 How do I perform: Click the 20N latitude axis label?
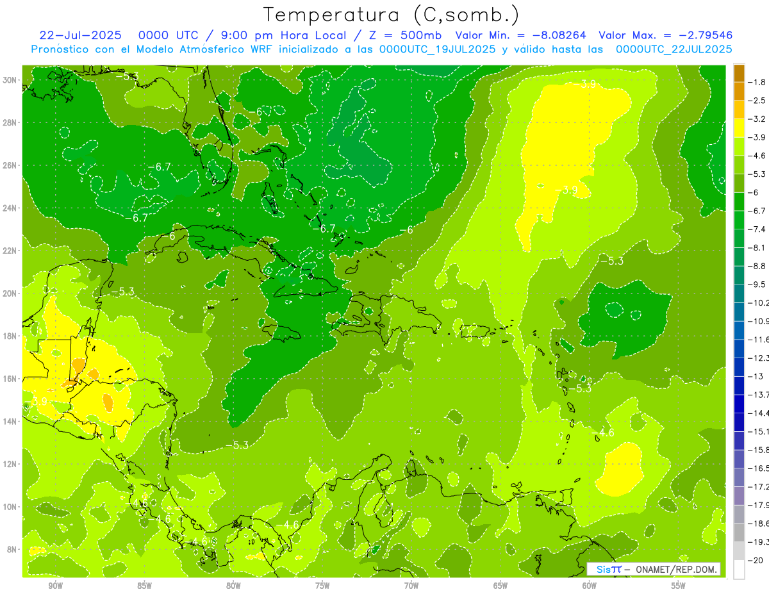click(10, 293)
